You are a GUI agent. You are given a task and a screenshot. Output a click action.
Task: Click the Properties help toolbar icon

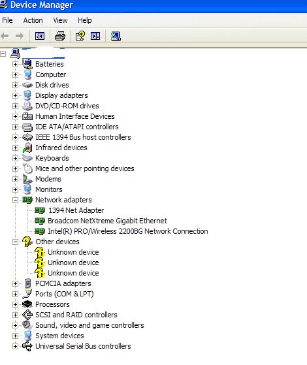(80, 36)
